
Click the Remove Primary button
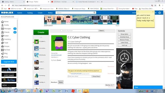pyautogui.click(x=124, y=40)
